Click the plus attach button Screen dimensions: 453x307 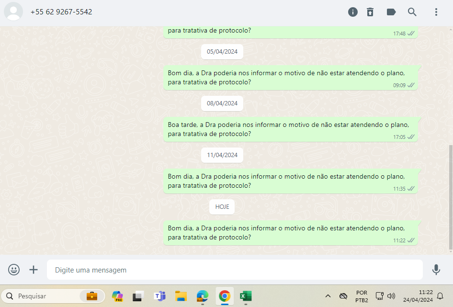coord(34,270)
